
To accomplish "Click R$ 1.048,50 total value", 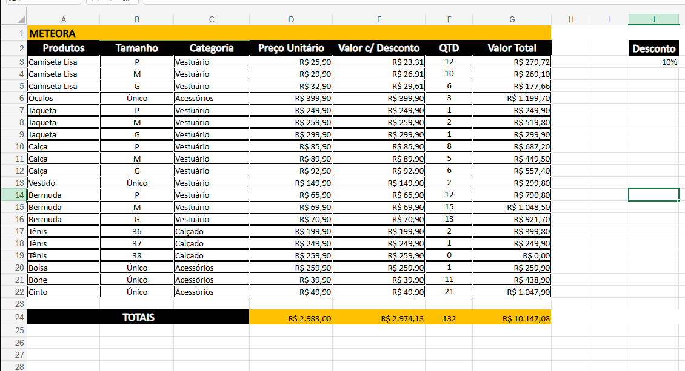I will [512, 207].
